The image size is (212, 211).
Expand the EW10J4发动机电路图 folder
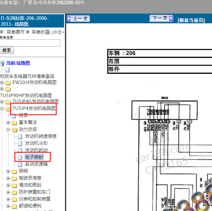(x=2, y=83)
